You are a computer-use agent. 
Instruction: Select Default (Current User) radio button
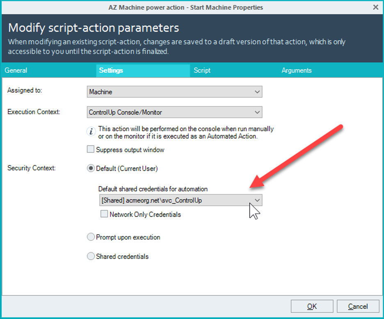pos(91,168)
